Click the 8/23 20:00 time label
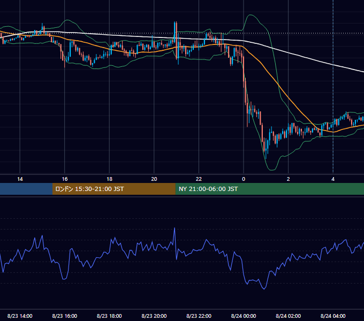 pos(154,316)
